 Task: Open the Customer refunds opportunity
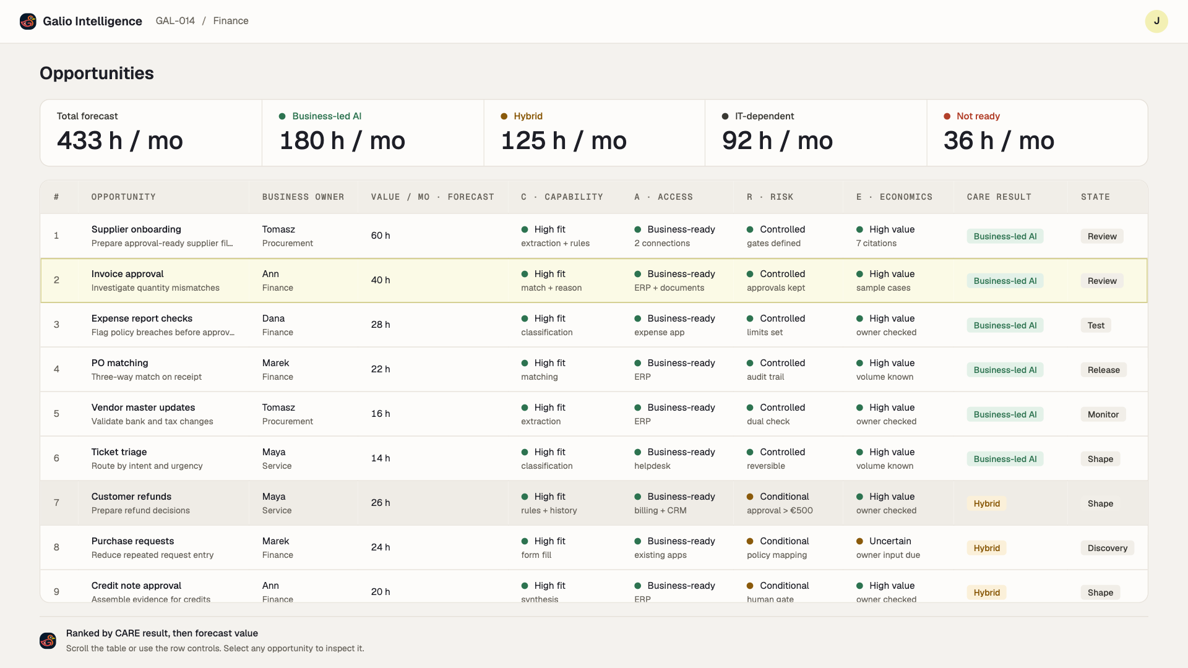tap(131, 497)
